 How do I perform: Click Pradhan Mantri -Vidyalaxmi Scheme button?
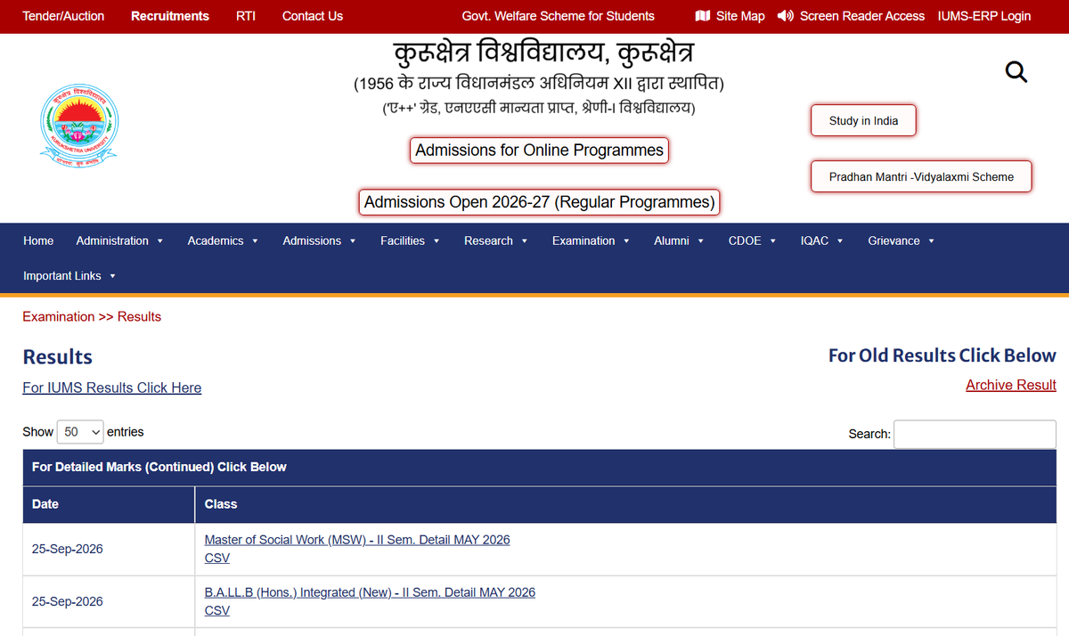pos(921,176)
